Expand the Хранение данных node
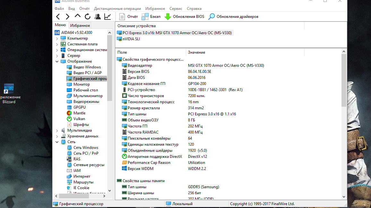371x208 pixels. tap(57, 136)
